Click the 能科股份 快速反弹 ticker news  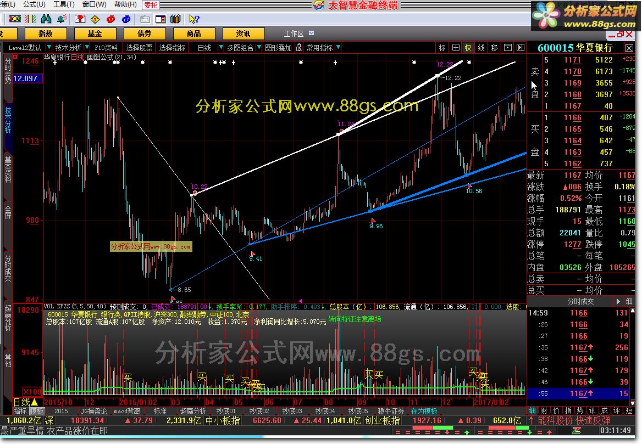pos(573,420)
